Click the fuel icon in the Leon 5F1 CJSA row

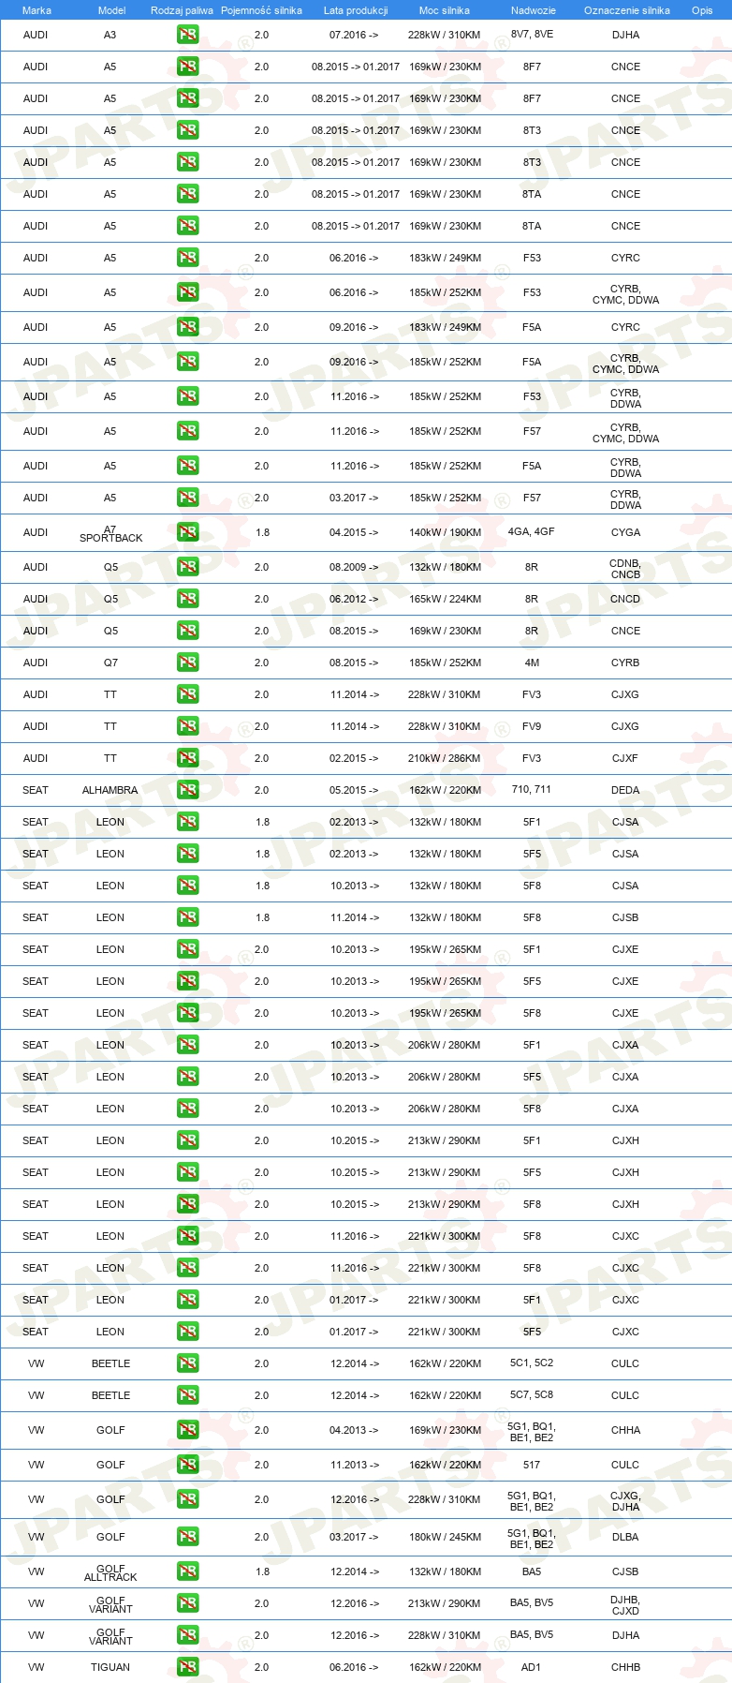click(187, 822)
